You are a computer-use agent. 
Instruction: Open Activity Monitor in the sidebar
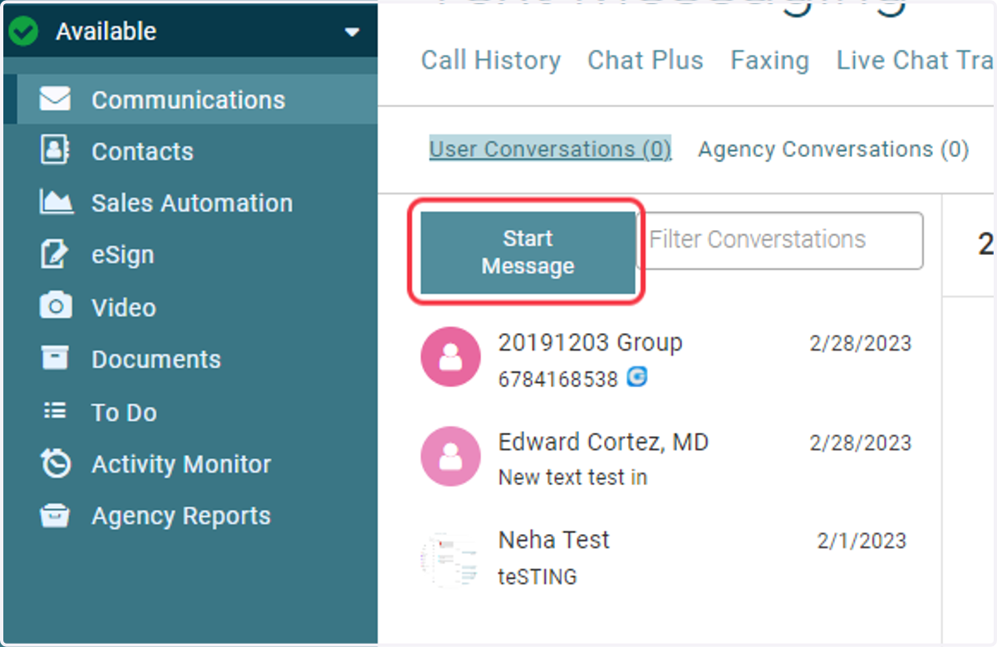[181, 463]
